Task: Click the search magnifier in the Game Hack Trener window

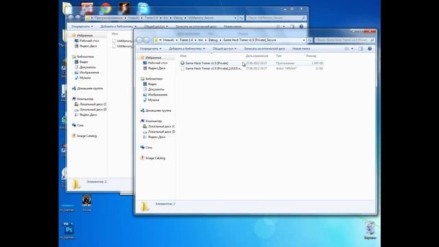Action: 372,40
